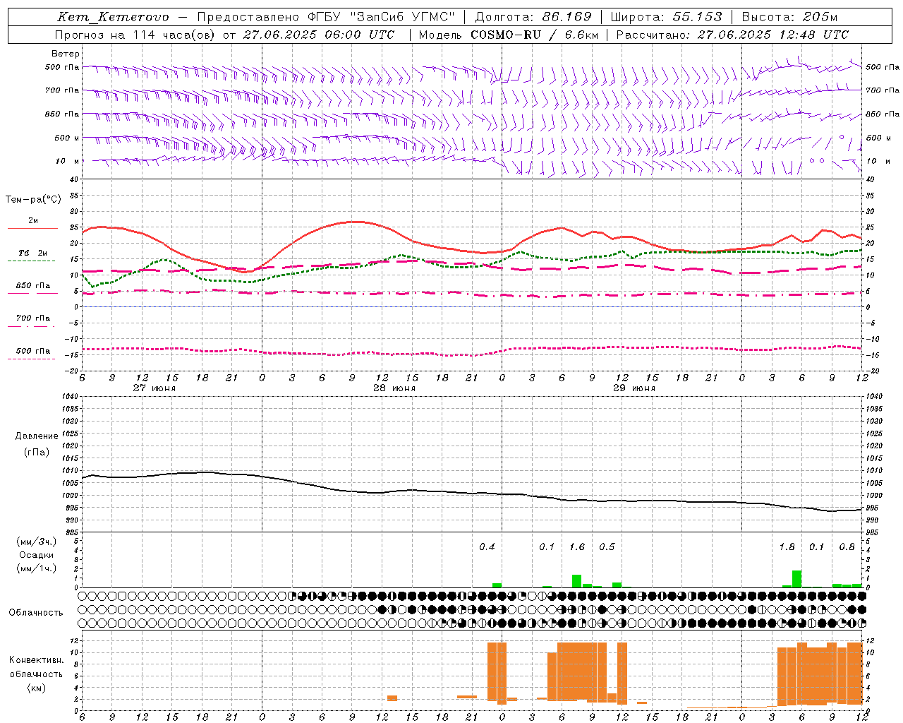The image size is (903, 723).
Task: Click the 27 июня date label
Action: (154, 388)
